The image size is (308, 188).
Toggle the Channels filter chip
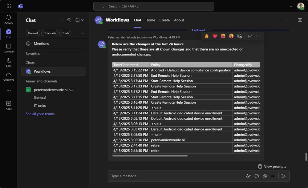click(x=50, y=33)
